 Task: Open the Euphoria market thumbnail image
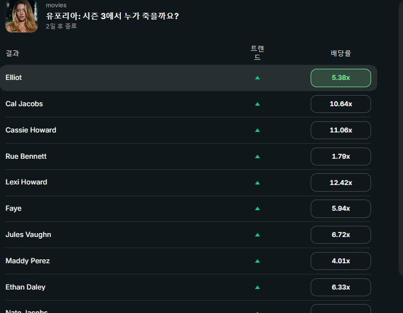click(x=22, y=16)
